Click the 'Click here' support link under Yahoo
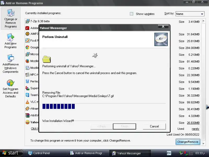Image resolution: width=209 pixels, height=157 pixels. tap(35, 128)
